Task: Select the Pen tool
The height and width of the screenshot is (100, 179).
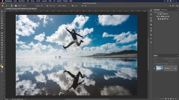Action: tap(2, 47)
